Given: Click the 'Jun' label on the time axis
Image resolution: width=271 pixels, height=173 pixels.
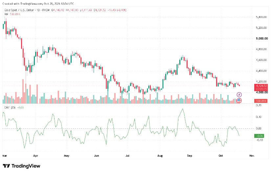Looking at the screenshot, I should [x=97, y=156].
